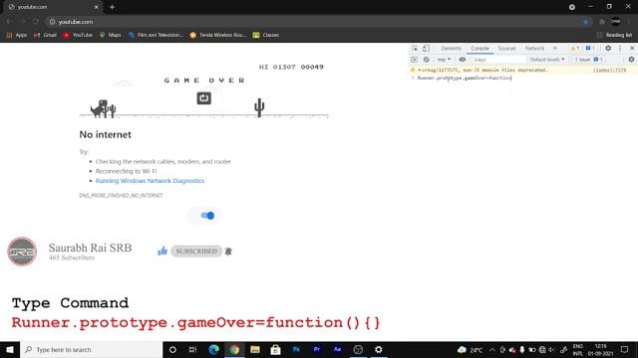Screen dimensions: 638x358
Task: Open console settings gear beside issues counter
Action: click(x=631, y=60)
